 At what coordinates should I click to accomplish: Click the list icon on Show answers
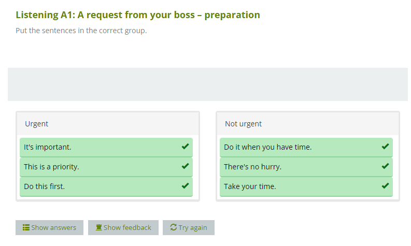point(26,227)
